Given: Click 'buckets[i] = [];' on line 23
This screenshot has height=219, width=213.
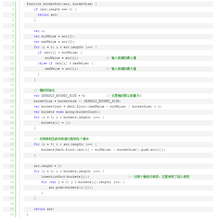Looking at the screenshot, I should 56,123.
